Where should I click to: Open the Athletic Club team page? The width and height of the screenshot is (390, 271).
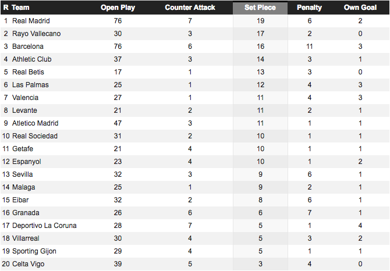pos(32,59)
